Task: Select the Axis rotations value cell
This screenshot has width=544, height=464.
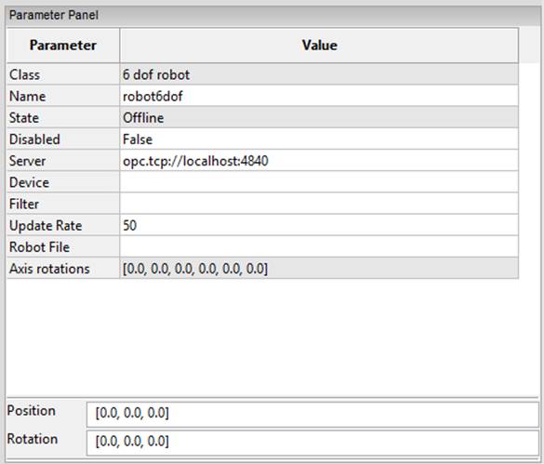Action: [319, 269]
